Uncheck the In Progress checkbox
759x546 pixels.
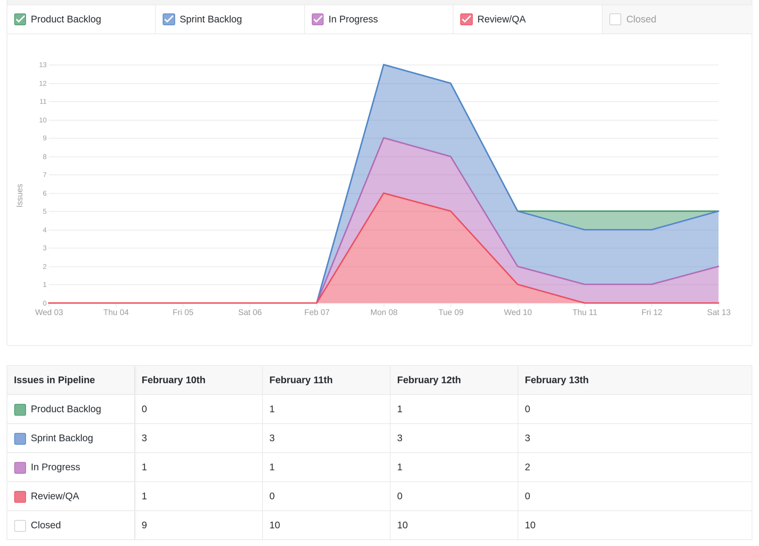318,19
